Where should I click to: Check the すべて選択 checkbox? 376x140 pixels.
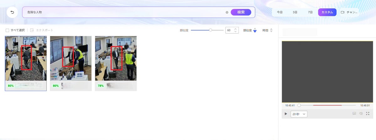click(x=7, y=30)
